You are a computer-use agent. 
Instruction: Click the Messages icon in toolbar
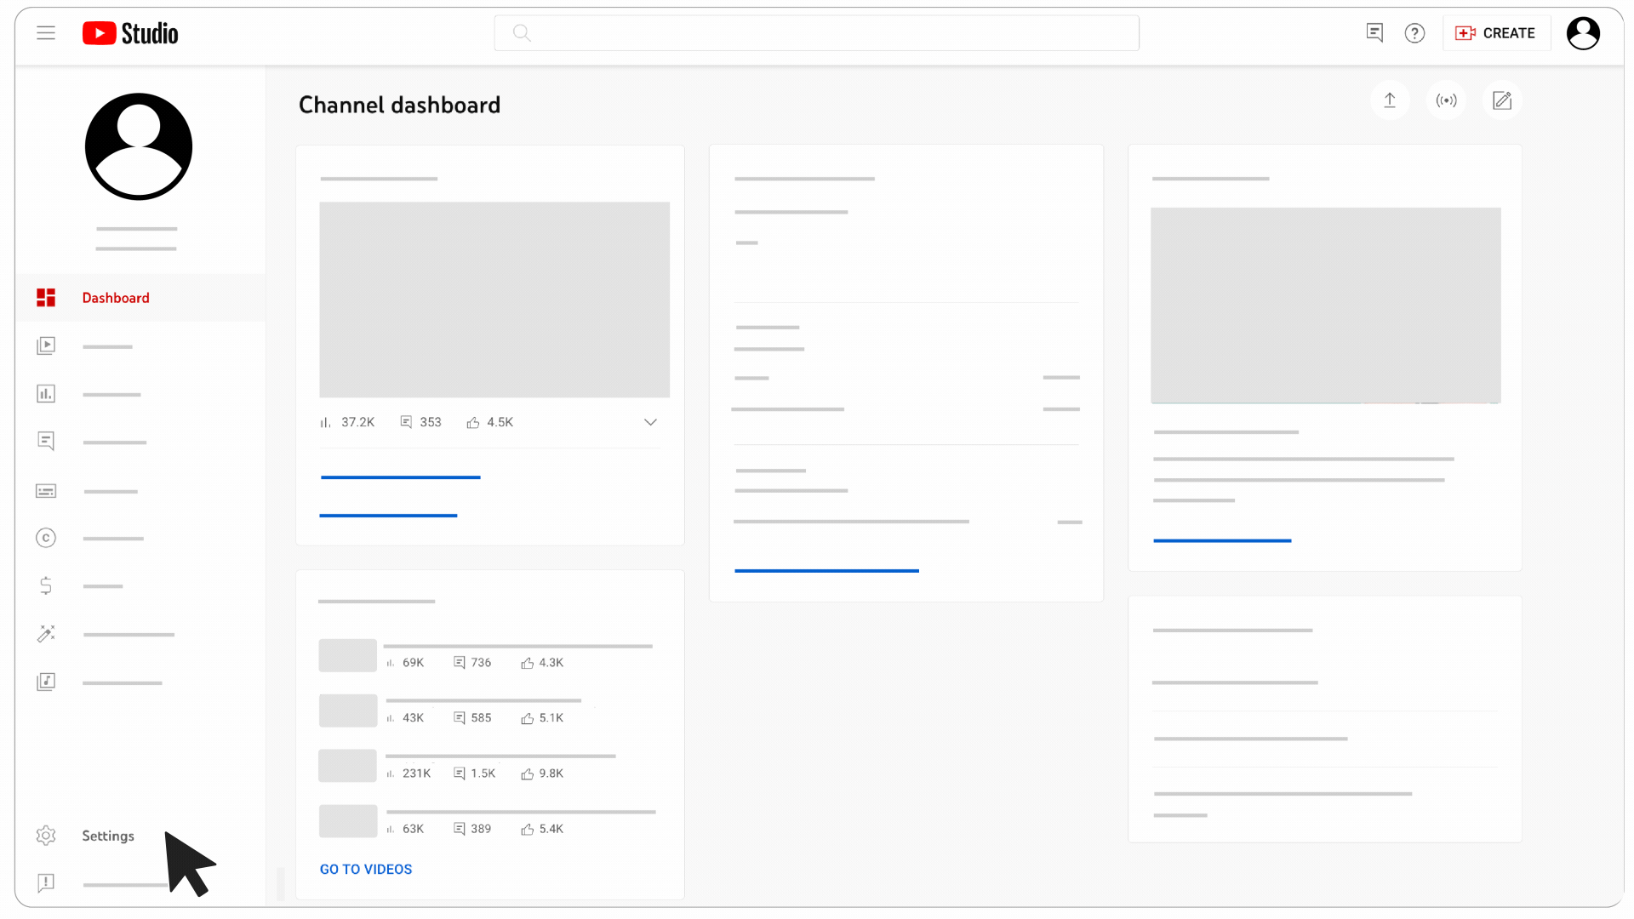click(x=1374, y=32)
